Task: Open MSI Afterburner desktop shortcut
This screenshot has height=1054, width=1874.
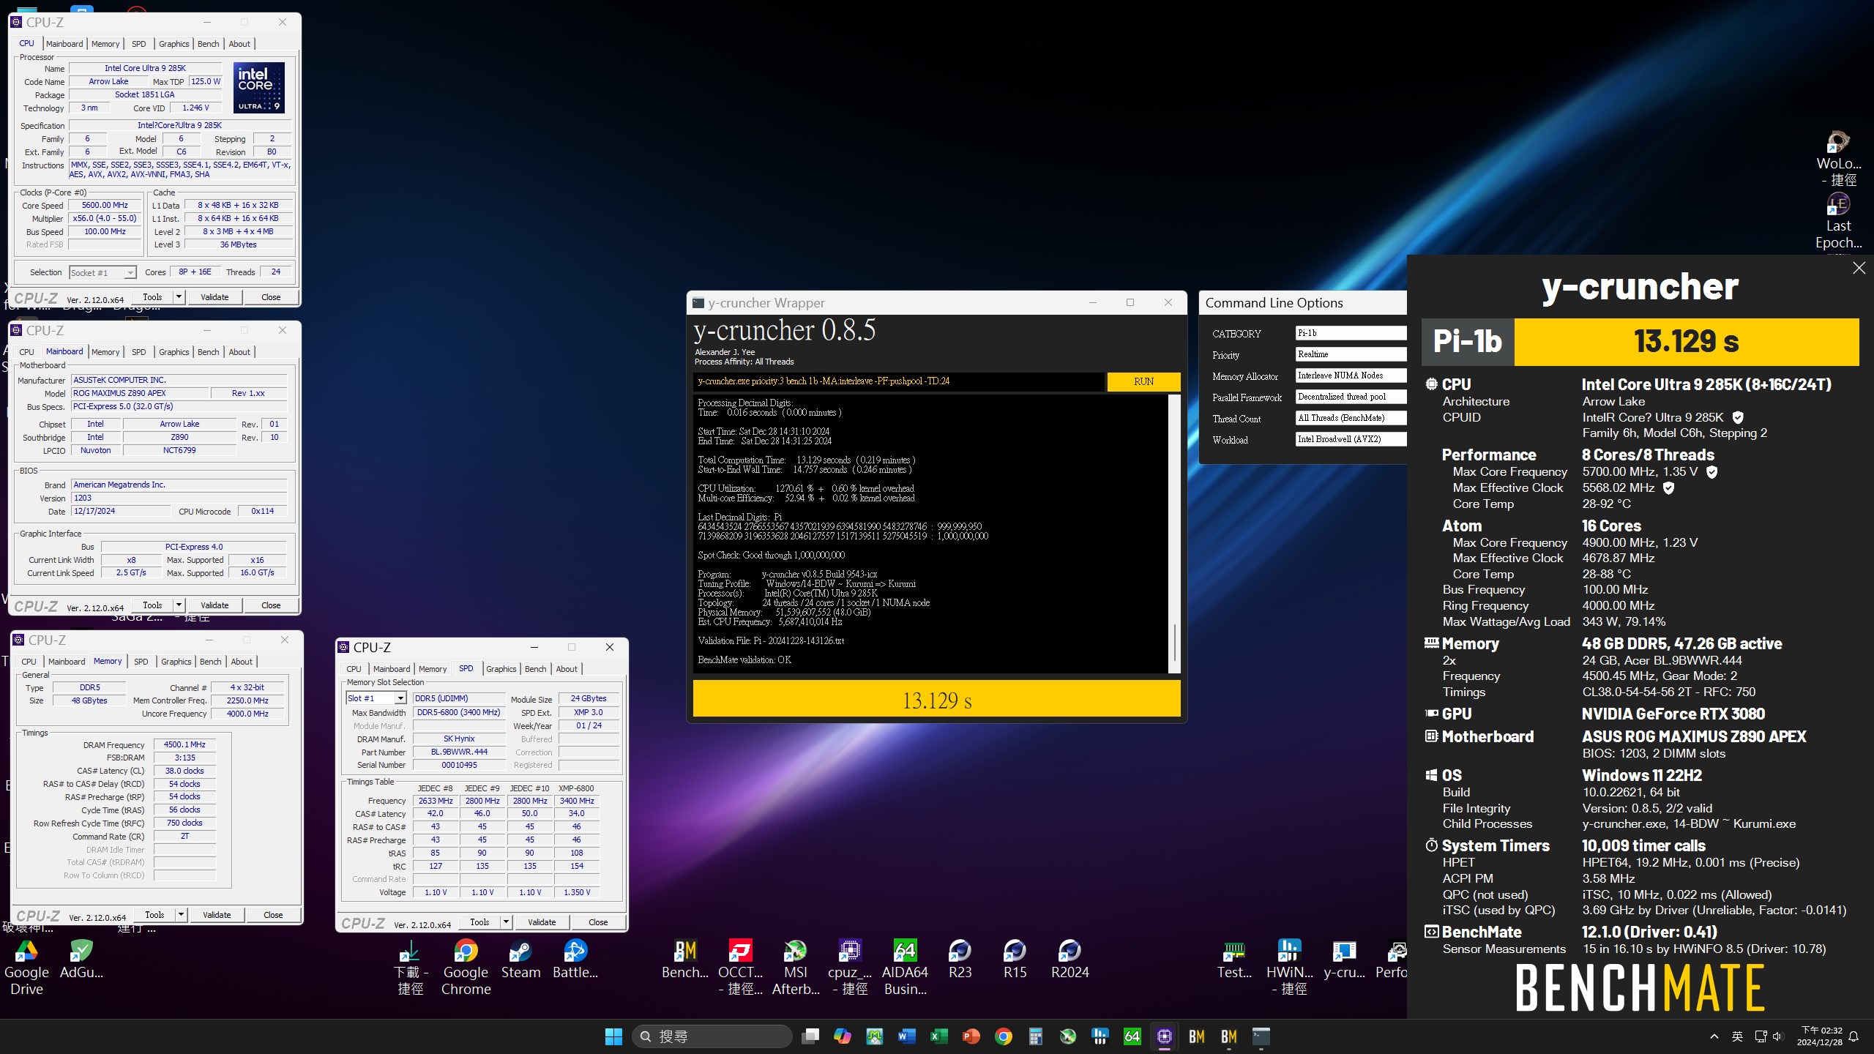Action: [x=795, y=968]
